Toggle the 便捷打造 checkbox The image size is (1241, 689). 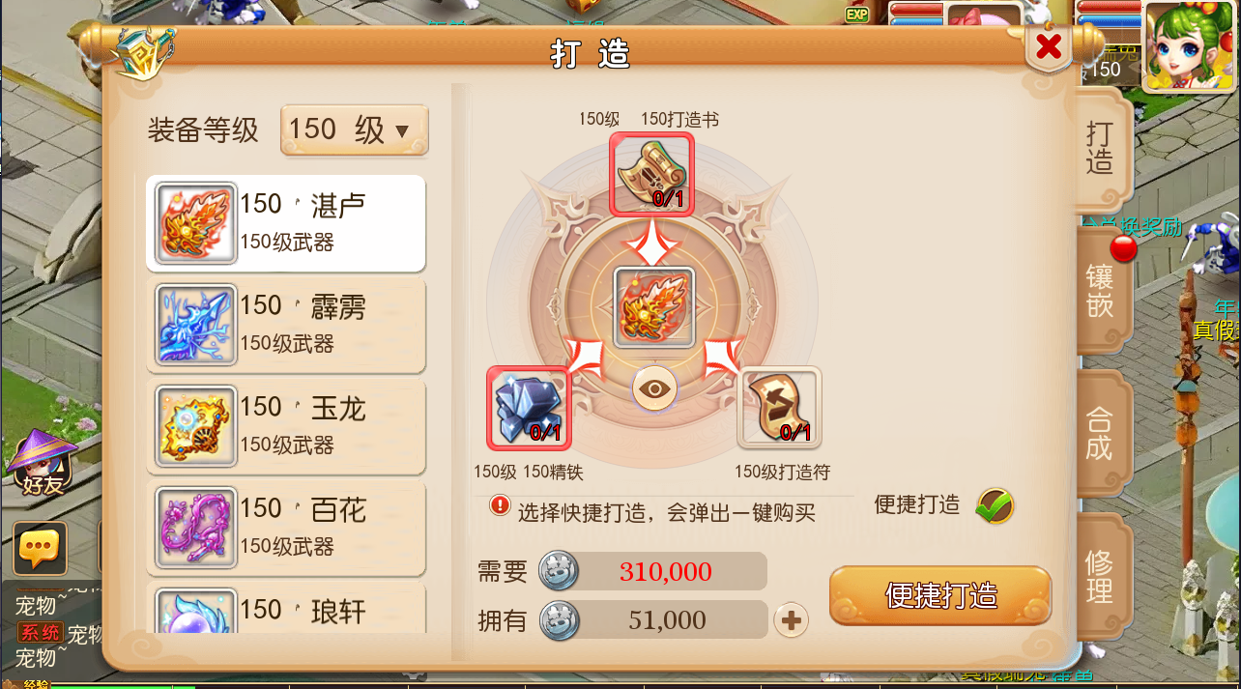994,504
